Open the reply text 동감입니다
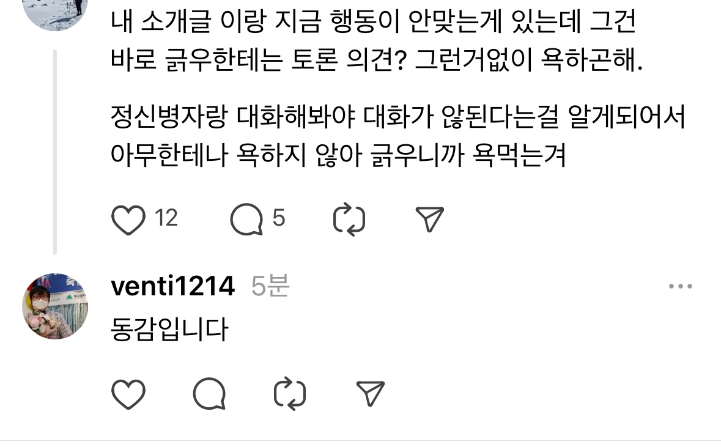The width and height of the screenshot is (721, 447). pyautogui.click(x=169, y=329)
